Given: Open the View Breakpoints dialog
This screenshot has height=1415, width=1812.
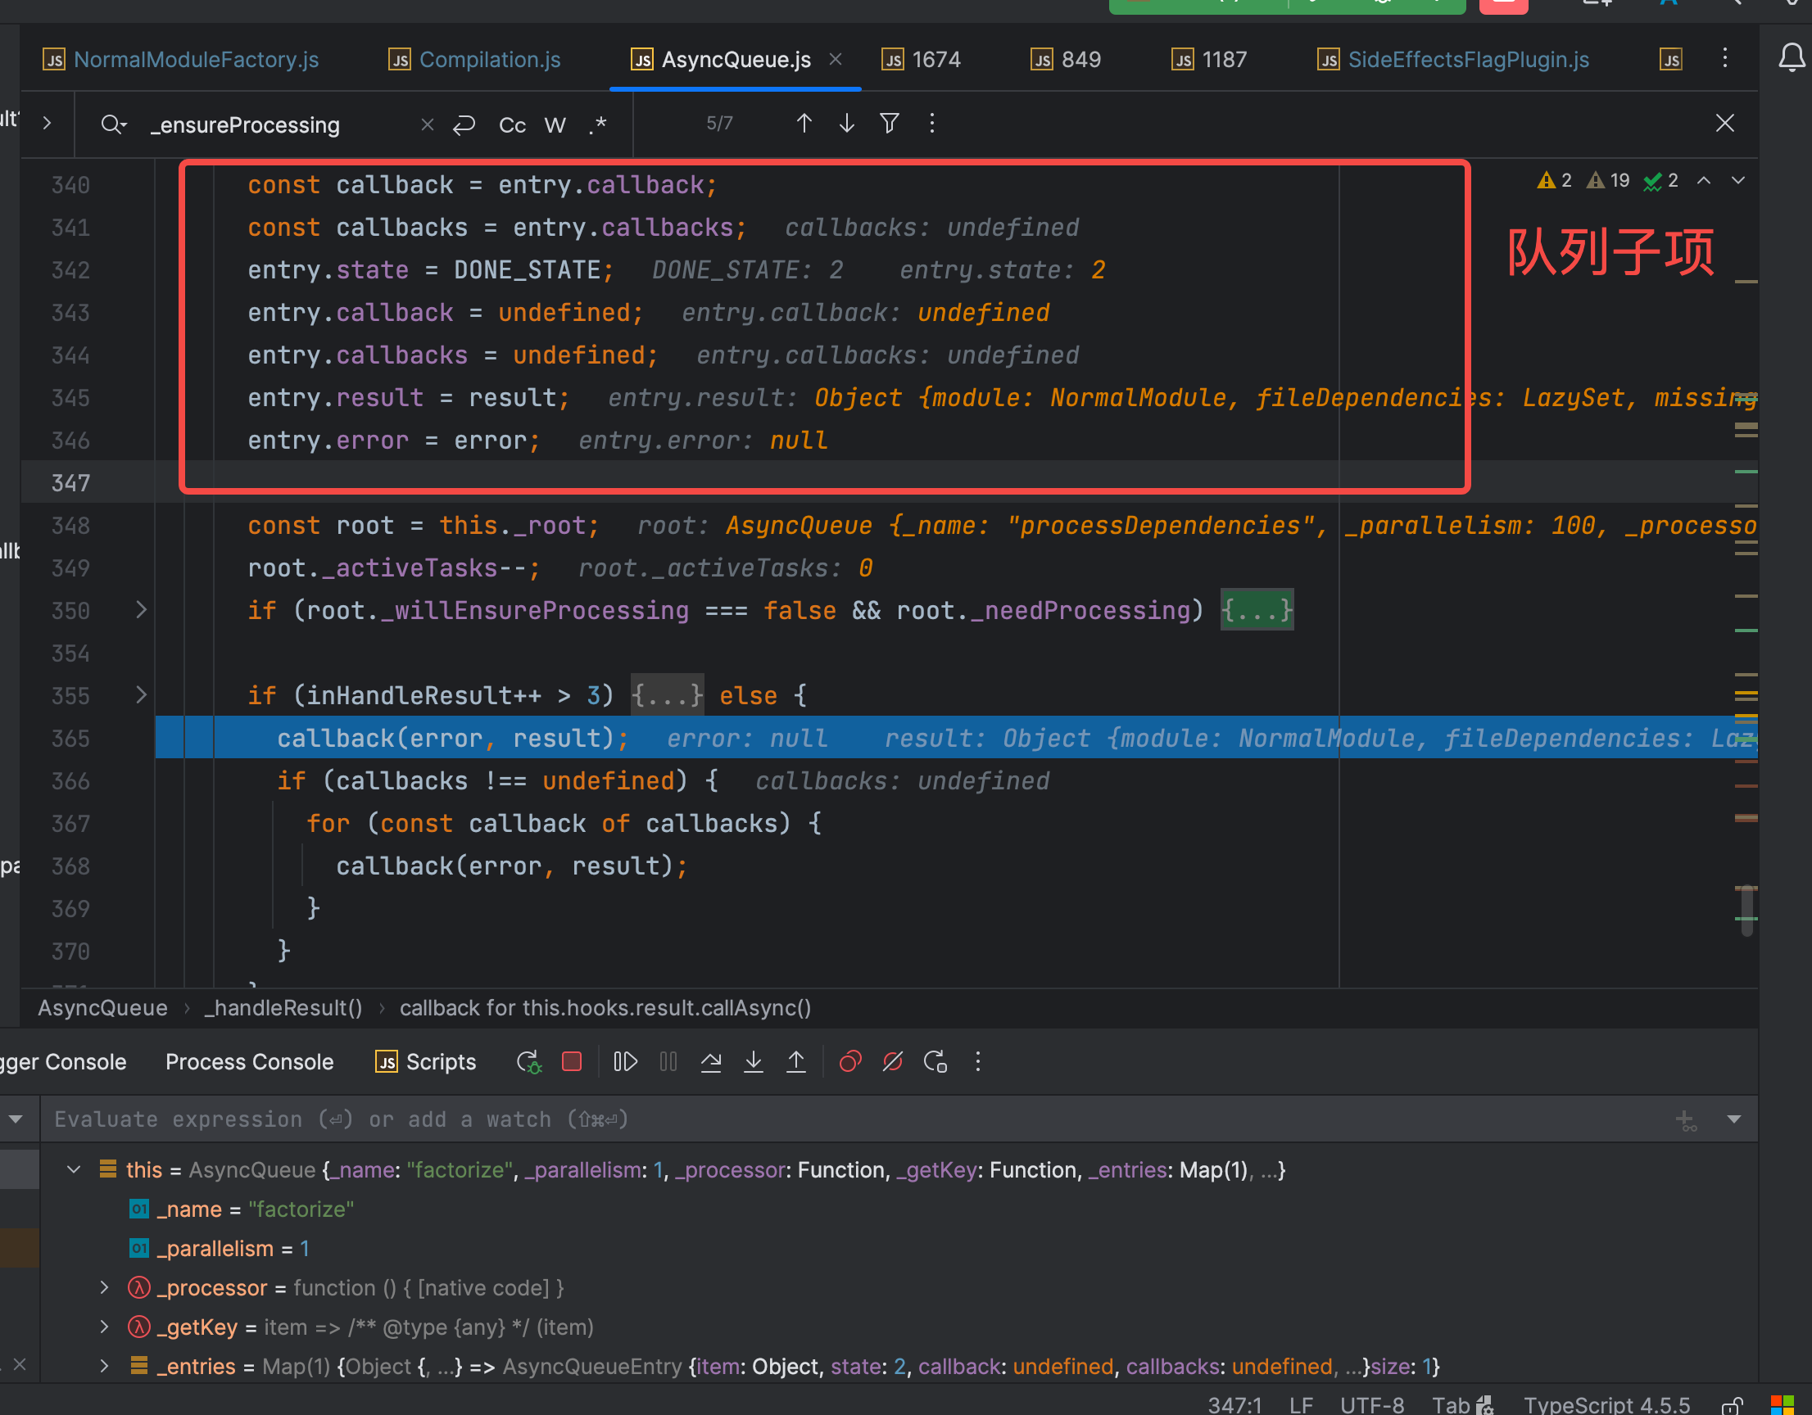Looking at the screenshot, I should 849,1062.
